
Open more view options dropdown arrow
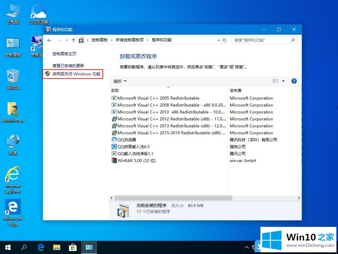pos(284,81)
